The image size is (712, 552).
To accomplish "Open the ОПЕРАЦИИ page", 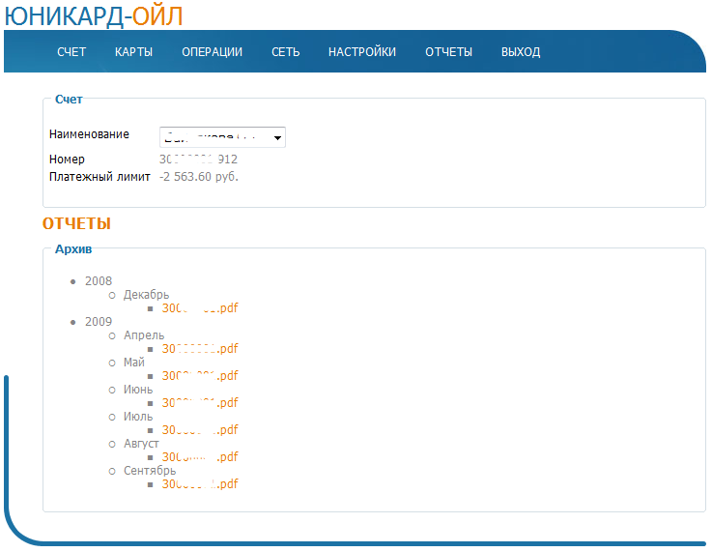I will tap(212, 52).
